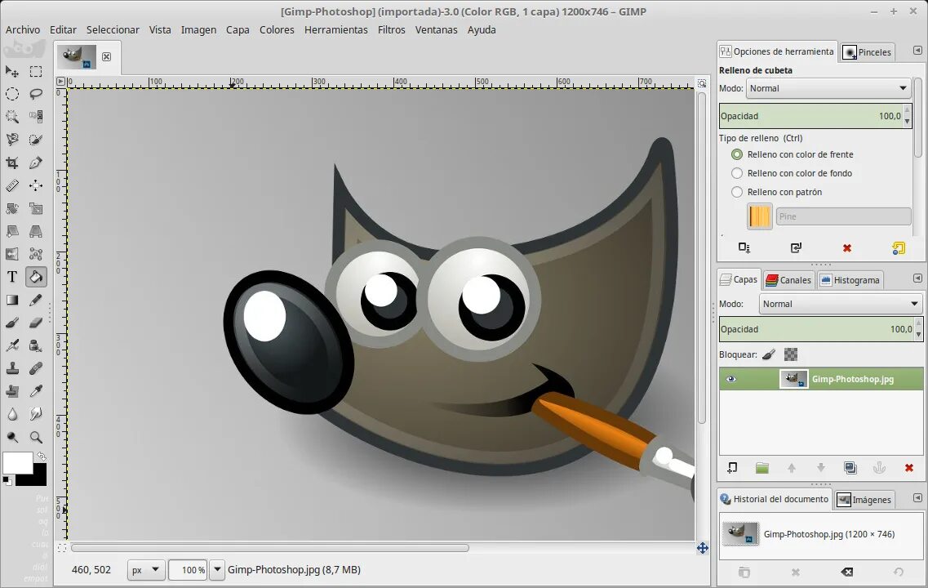This screenshot has height=588, width=928.
Task: Toggle visibility of Gimp-Photoshop.jpg layer
Action: tap(731, 379)
